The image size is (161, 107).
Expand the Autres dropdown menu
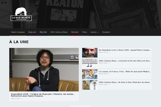click(x=94, y=32)
